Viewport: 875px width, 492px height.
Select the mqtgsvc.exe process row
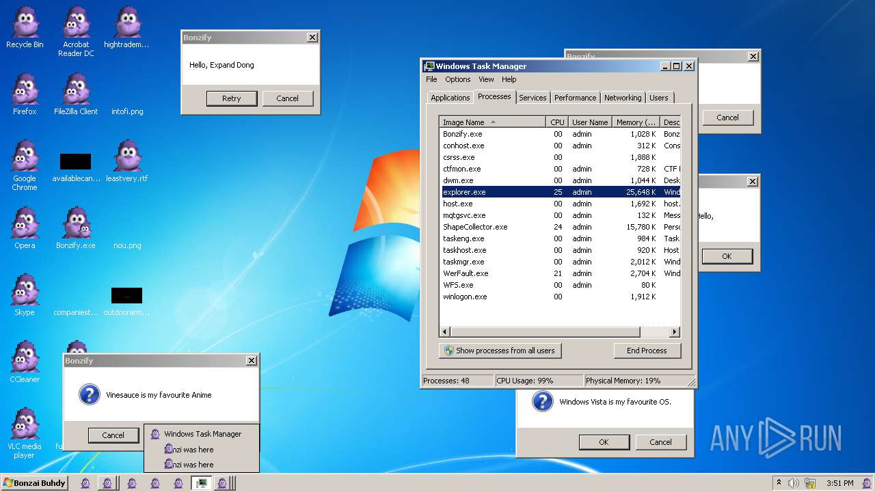(x=560, y=215)
